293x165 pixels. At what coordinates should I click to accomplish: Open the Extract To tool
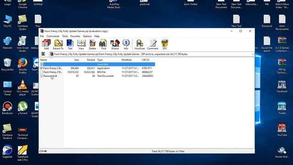click(x=58, y=44)
